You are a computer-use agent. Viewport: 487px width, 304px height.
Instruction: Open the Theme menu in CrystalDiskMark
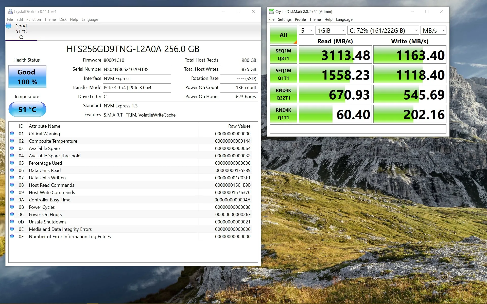coord(315,20)
